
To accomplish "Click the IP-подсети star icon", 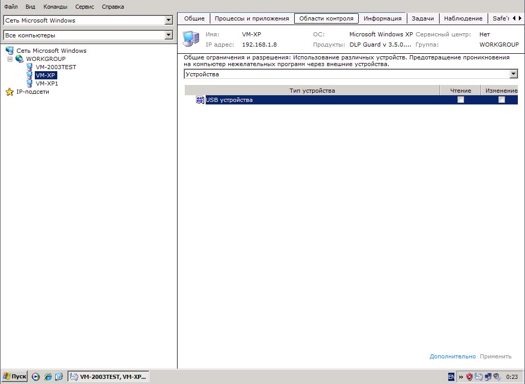I will coord(10,92).
